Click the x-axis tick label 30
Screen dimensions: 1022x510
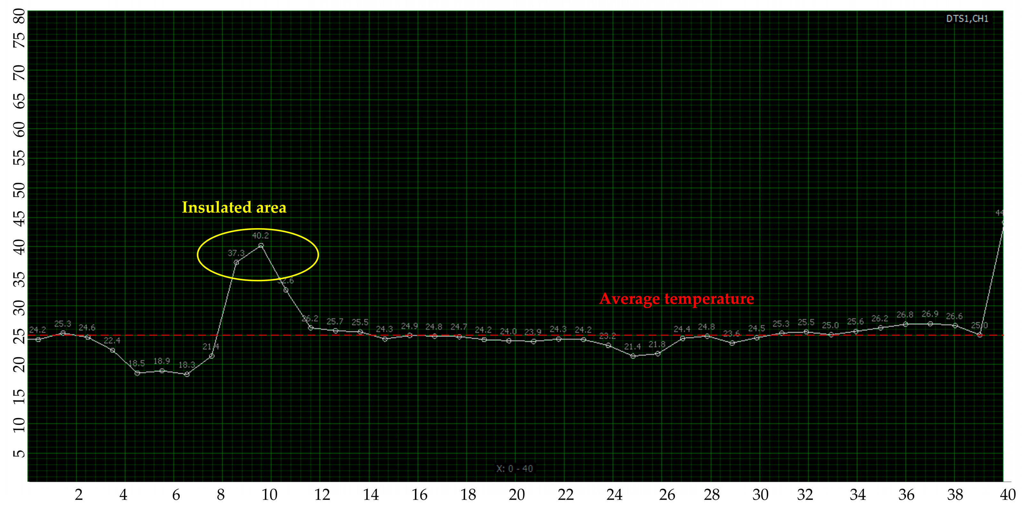(760, 495)
